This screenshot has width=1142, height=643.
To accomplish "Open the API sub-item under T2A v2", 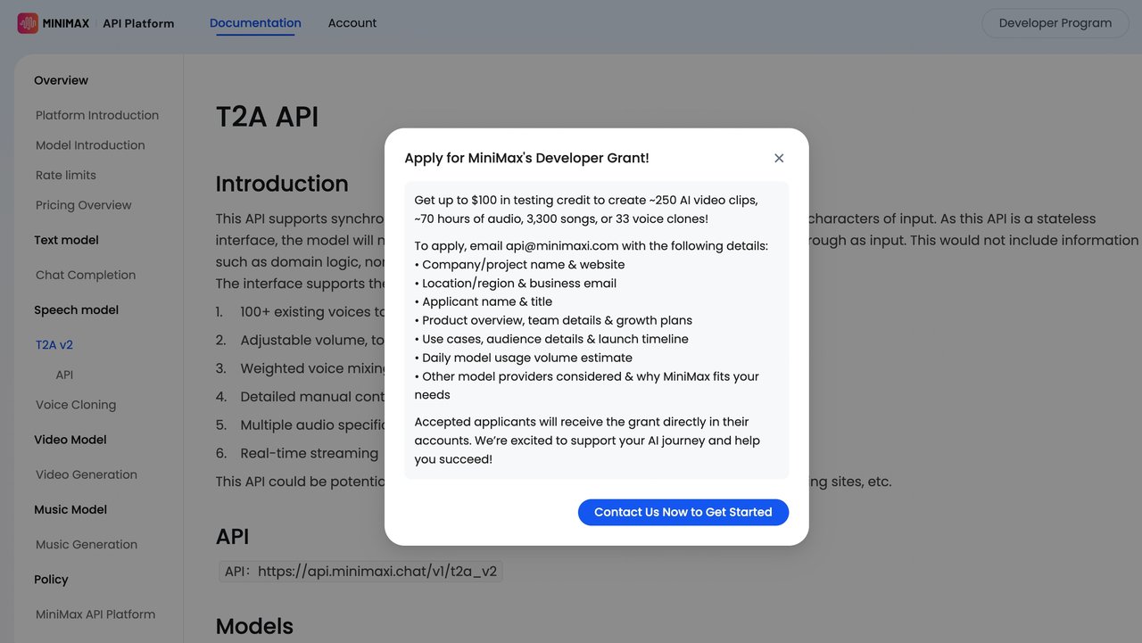I will 64,375.
